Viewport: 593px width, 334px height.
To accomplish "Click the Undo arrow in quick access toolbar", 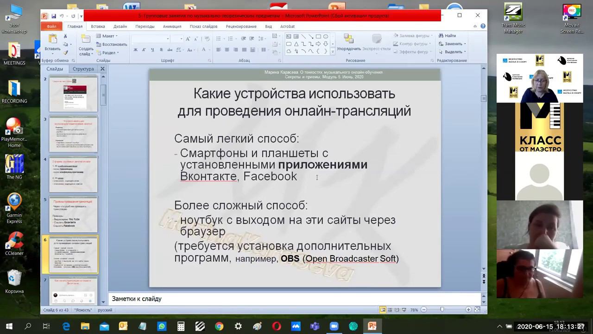I will click(x=61, y=16).
